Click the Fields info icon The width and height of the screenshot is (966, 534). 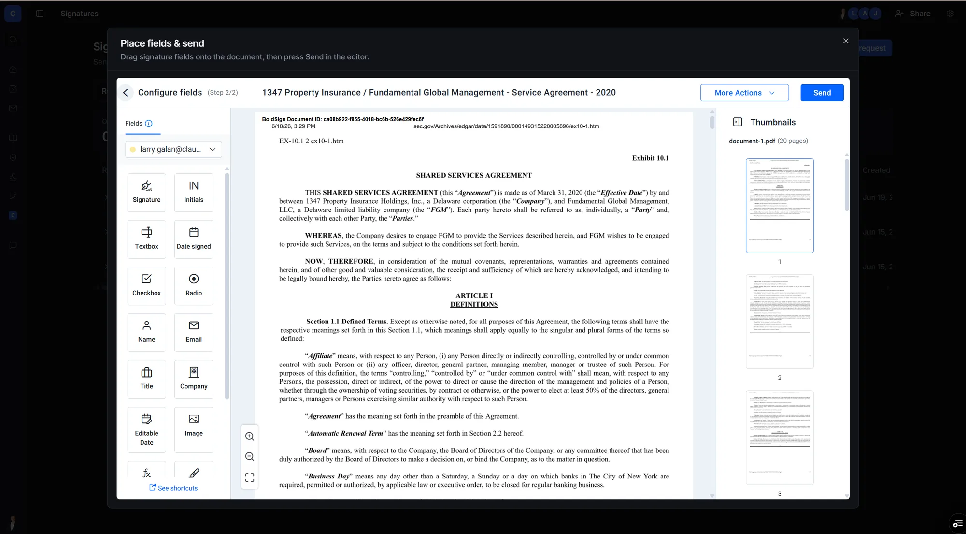click(x=149, y=124)
